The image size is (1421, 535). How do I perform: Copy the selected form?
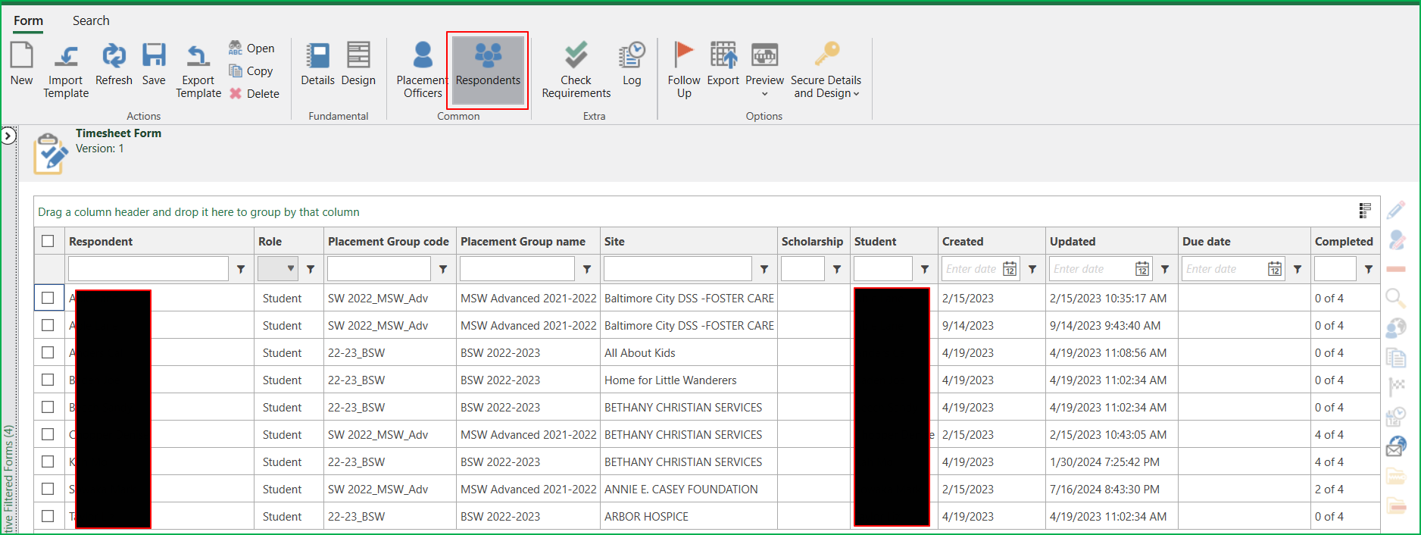click(251, 70)
